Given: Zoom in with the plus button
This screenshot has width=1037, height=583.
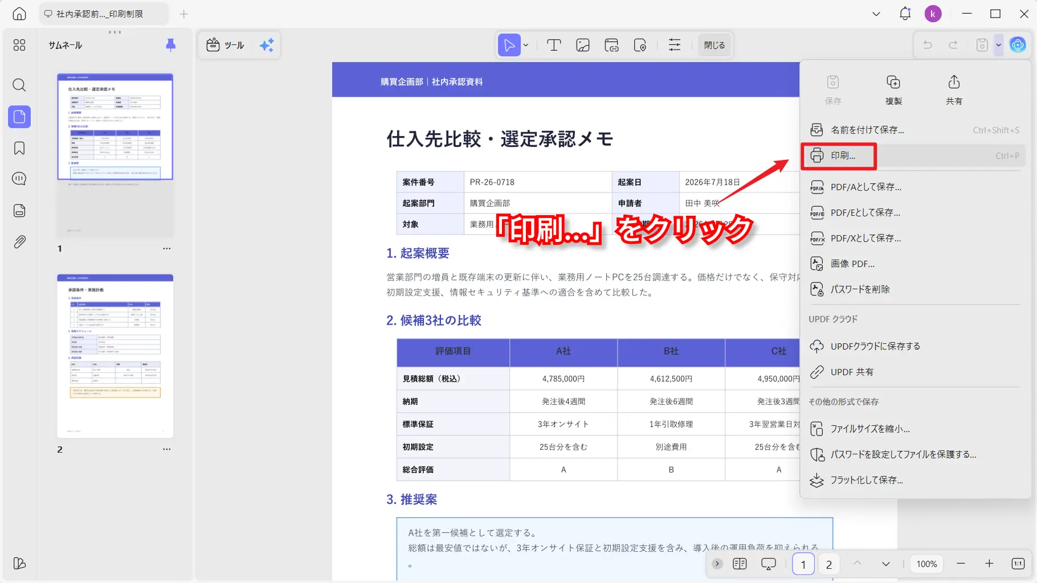Looking at the screenshot, I should (x=989, y=564).
